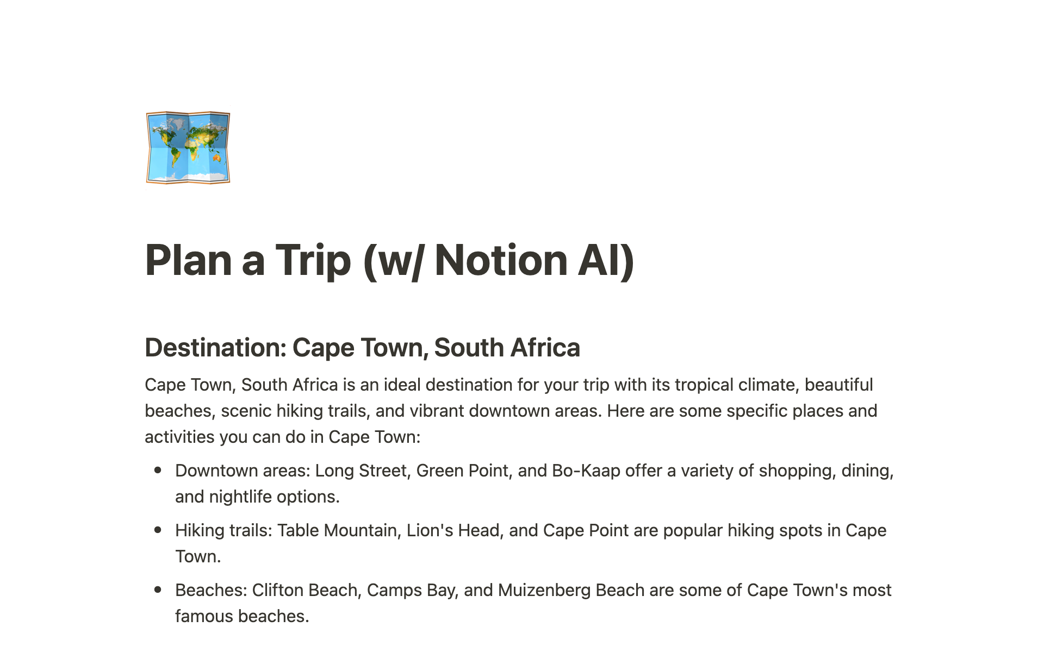The width and height of the screenshot is (1044, 652).
Task: Click the bullet marker before "Downtown areas"
Action: (158, 471)
